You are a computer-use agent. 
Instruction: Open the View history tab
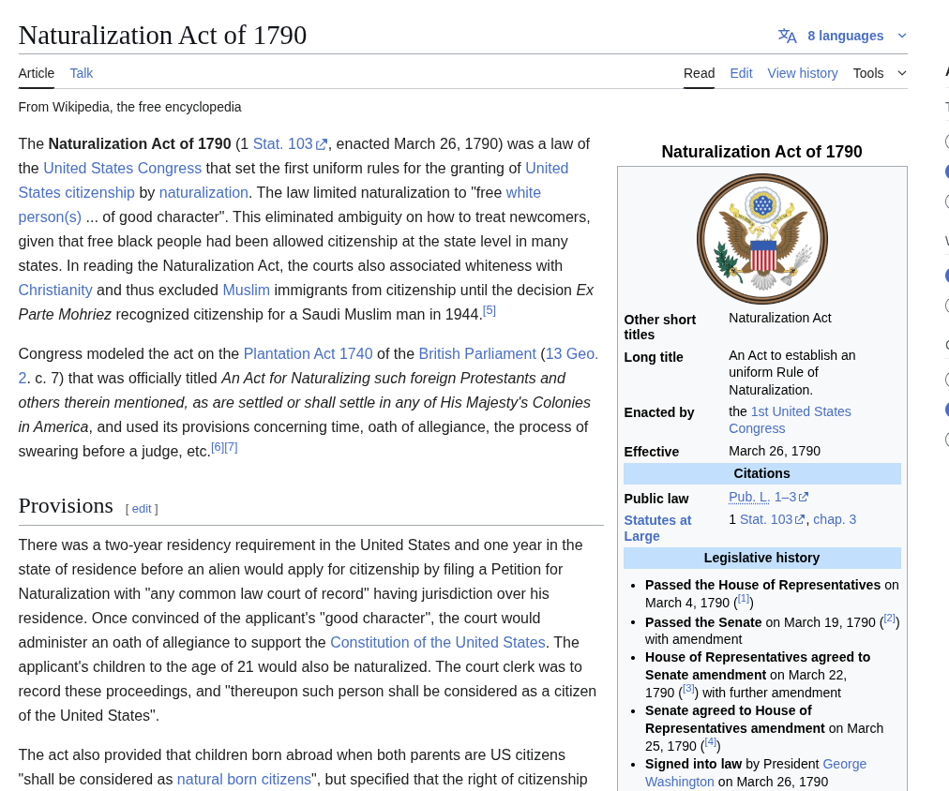pos(803,73)
